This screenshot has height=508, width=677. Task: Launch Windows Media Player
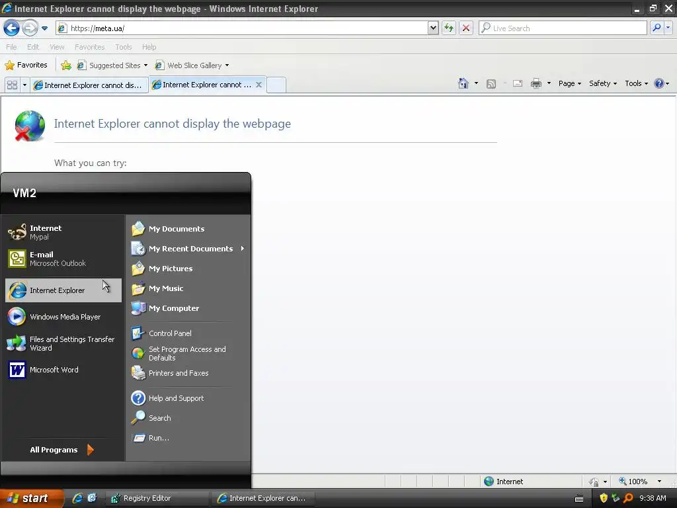63,317
